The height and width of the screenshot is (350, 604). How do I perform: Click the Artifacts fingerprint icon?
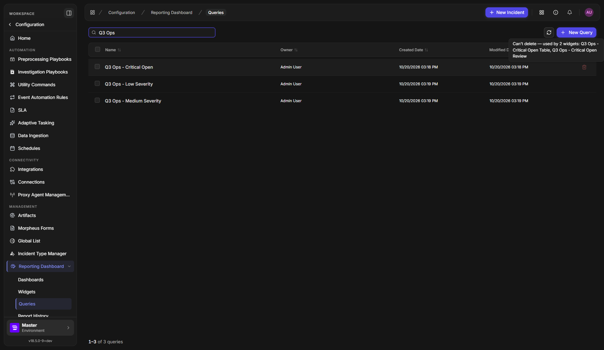[12, 215]
